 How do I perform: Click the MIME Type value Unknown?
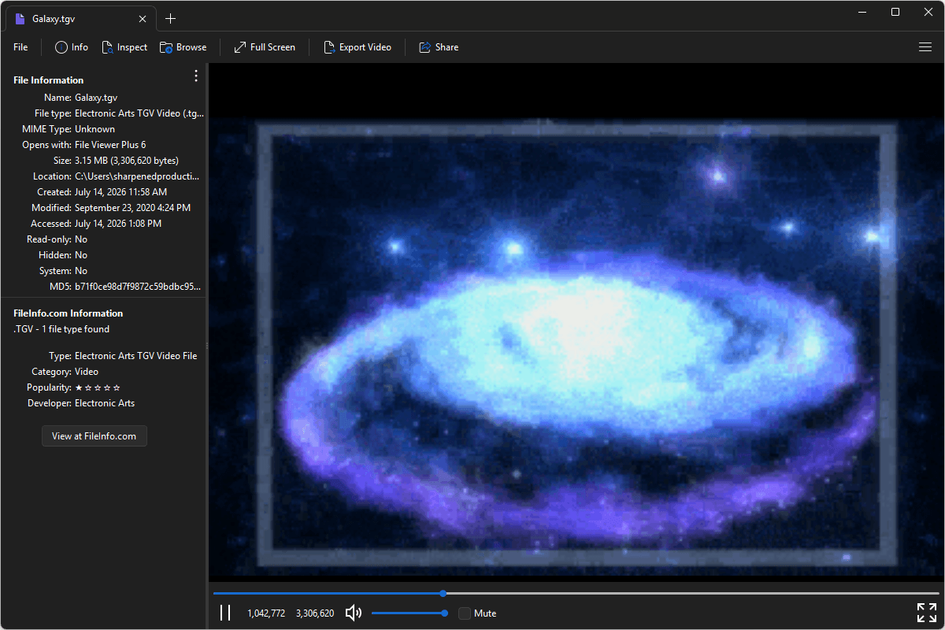click(x=94, y=129)
